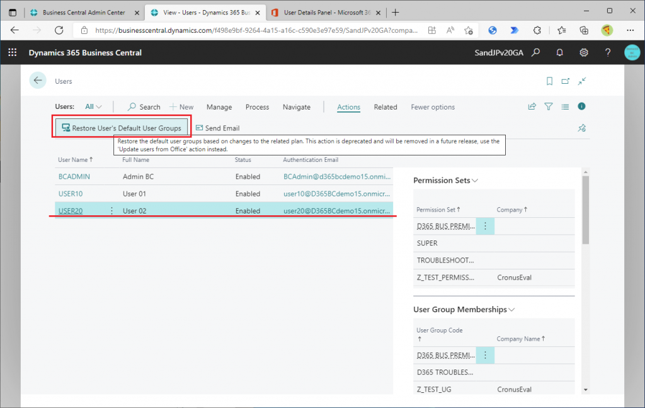
Task: Open browser settings and more ellipsis
Action: (630, 30)
